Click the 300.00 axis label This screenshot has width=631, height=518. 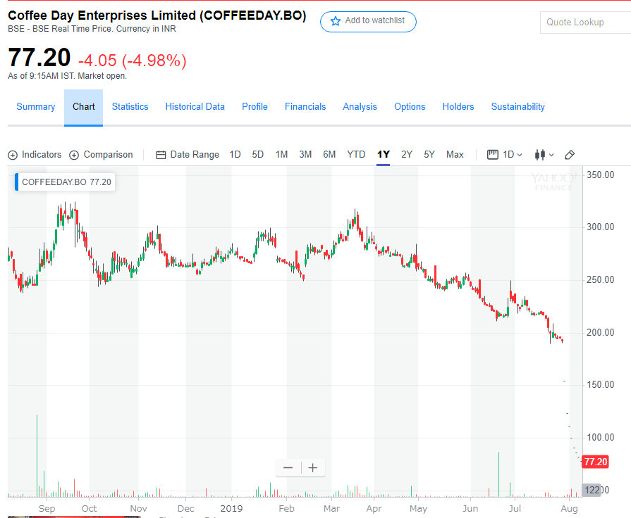click(601, 227)
